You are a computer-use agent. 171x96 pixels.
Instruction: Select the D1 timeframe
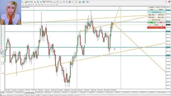click(x=51, y=5)
